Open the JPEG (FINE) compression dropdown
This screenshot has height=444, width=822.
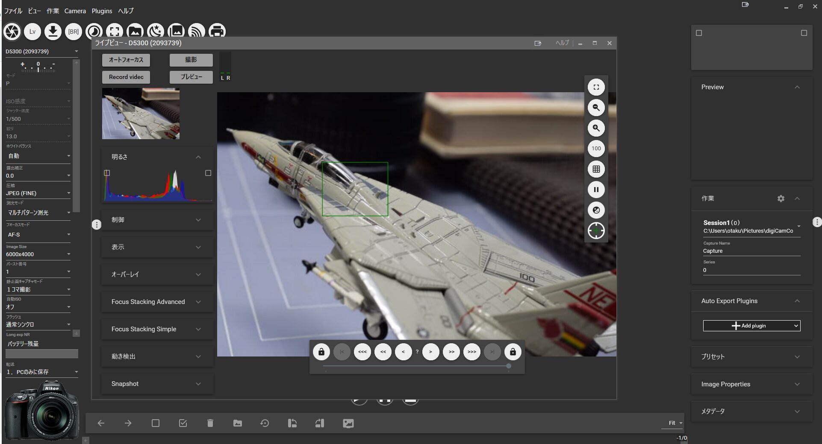coord(38,193)
